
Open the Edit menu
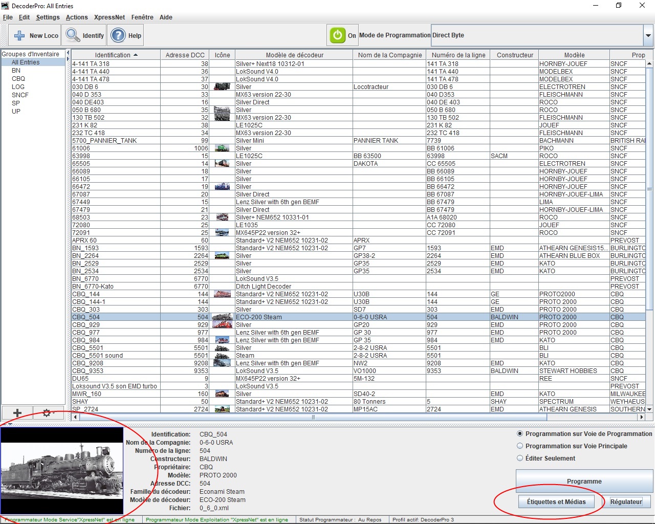pos(24,17)
